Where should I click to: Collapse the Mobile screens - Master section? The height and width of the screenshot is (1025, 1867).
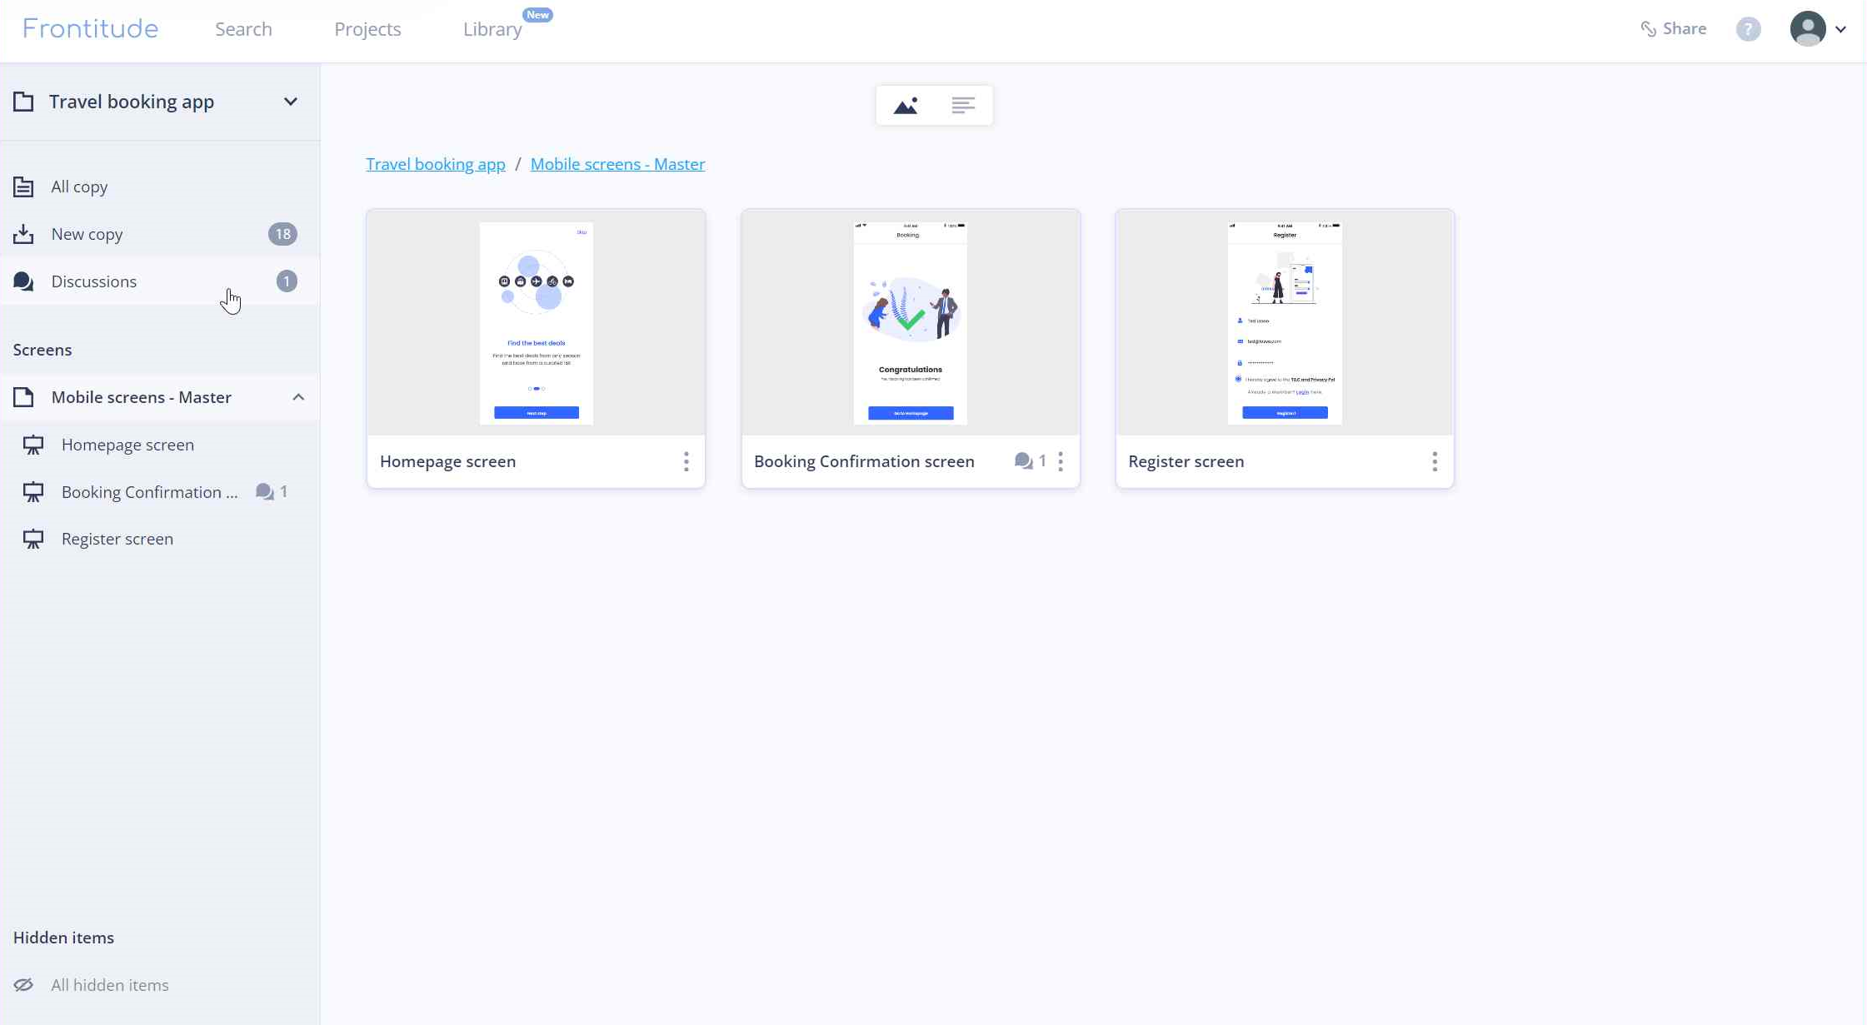click(x=298, y=396)
